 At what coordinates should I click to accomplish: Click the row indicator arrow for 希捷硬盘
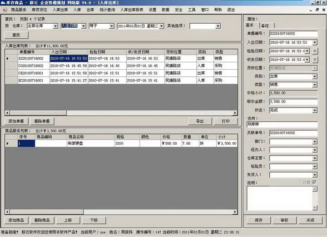tap(7, 144)
